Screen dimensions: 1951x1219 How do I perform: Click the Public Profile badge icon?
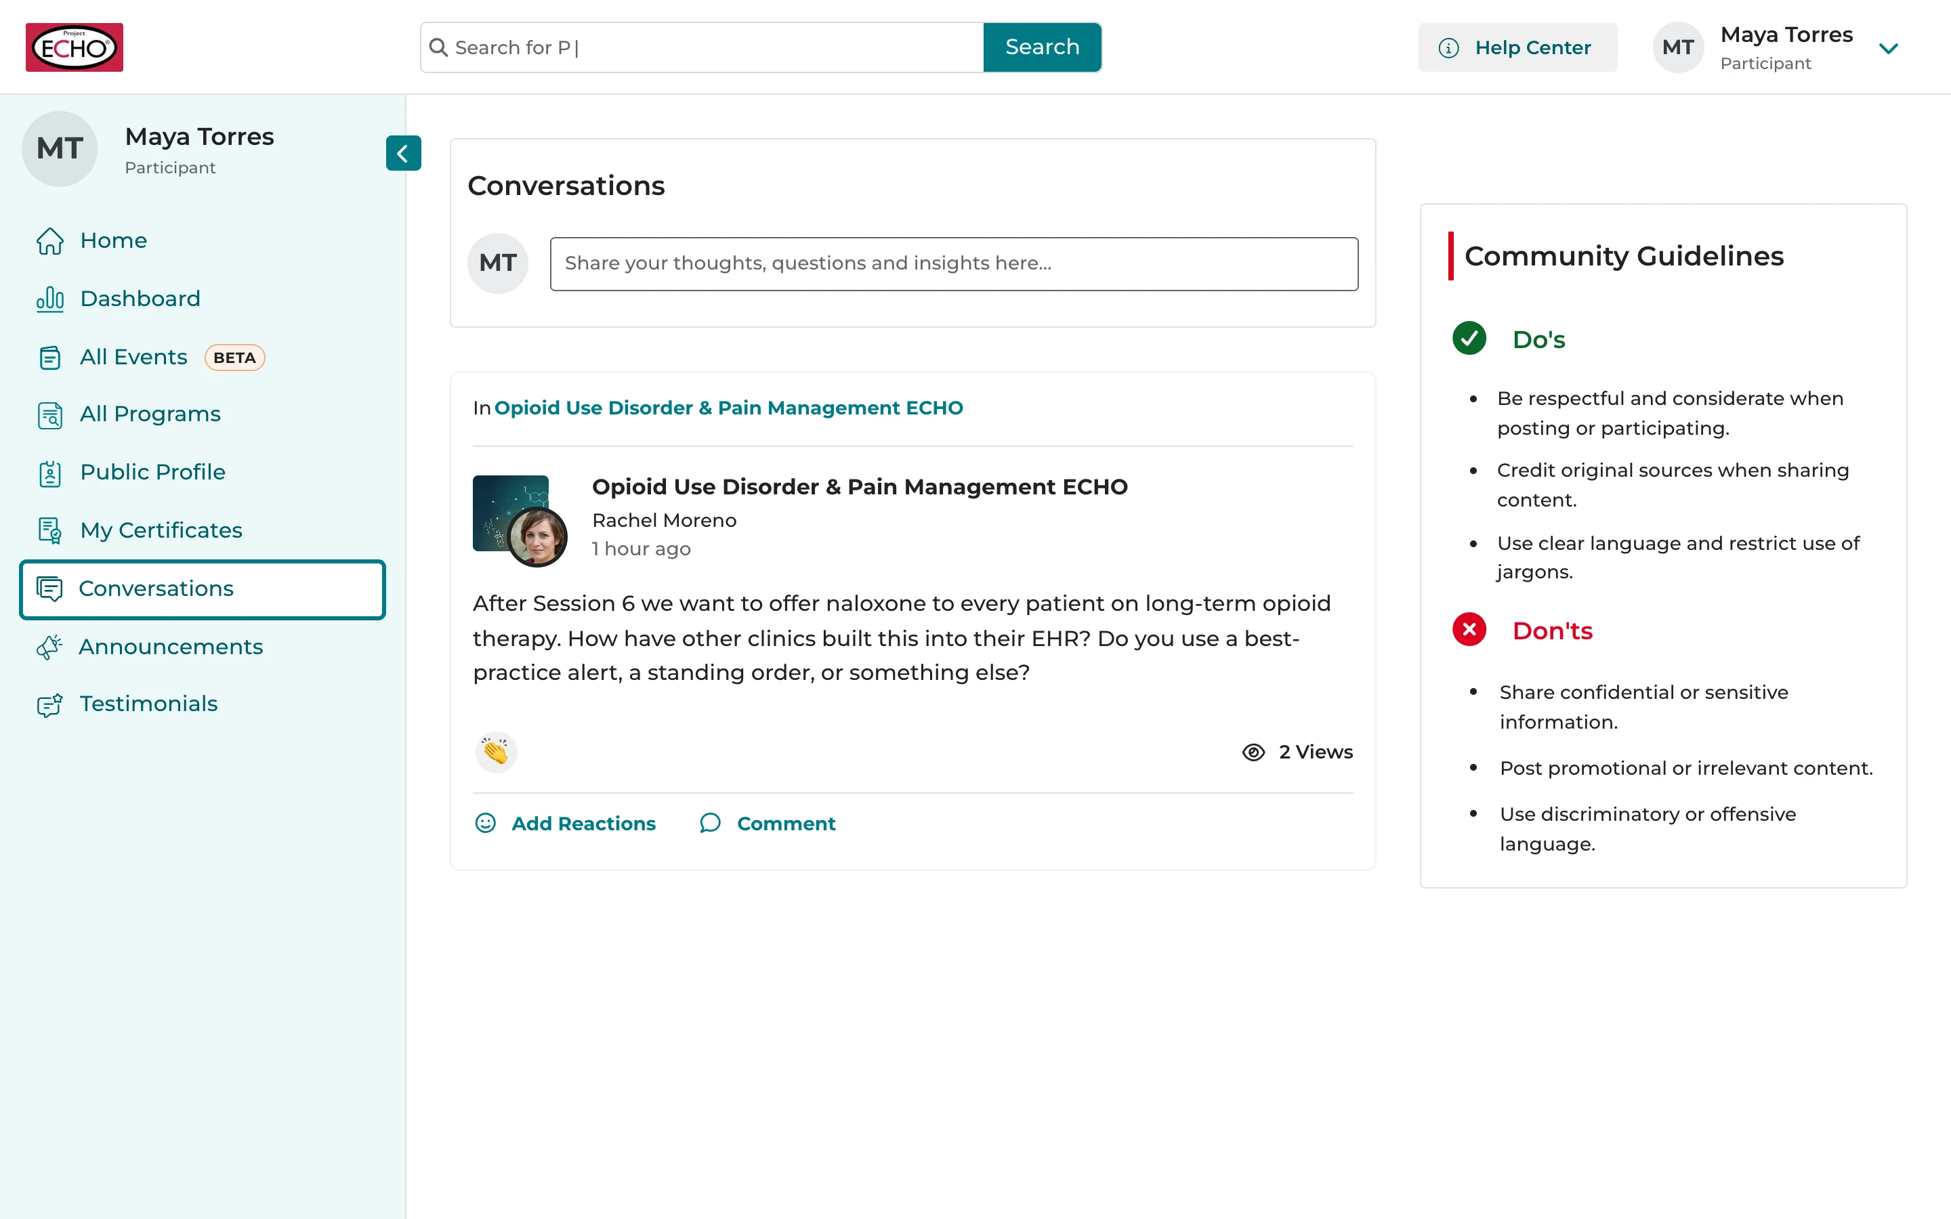(50, 473)
